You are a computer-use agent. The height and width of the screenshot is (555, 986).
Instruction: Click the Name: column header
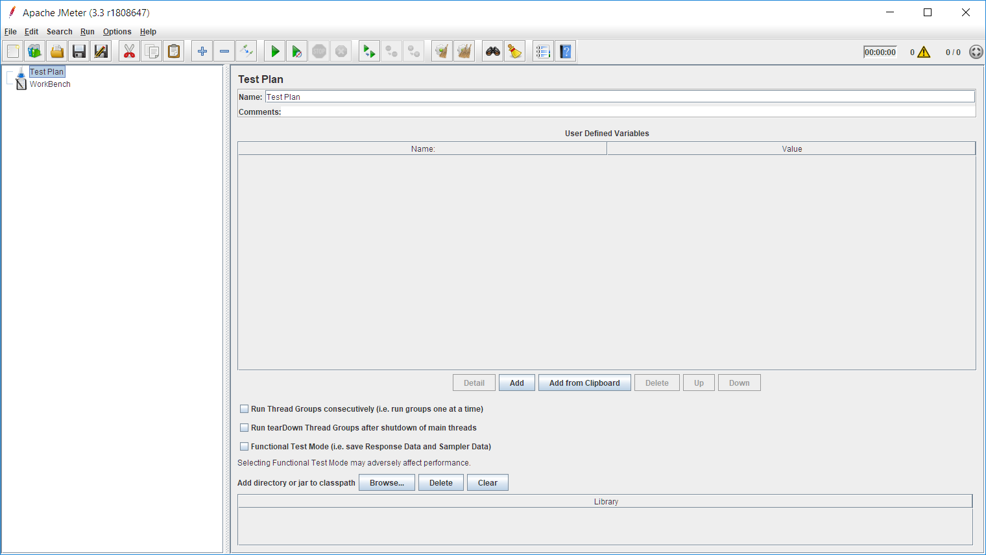tap(422, 149)
